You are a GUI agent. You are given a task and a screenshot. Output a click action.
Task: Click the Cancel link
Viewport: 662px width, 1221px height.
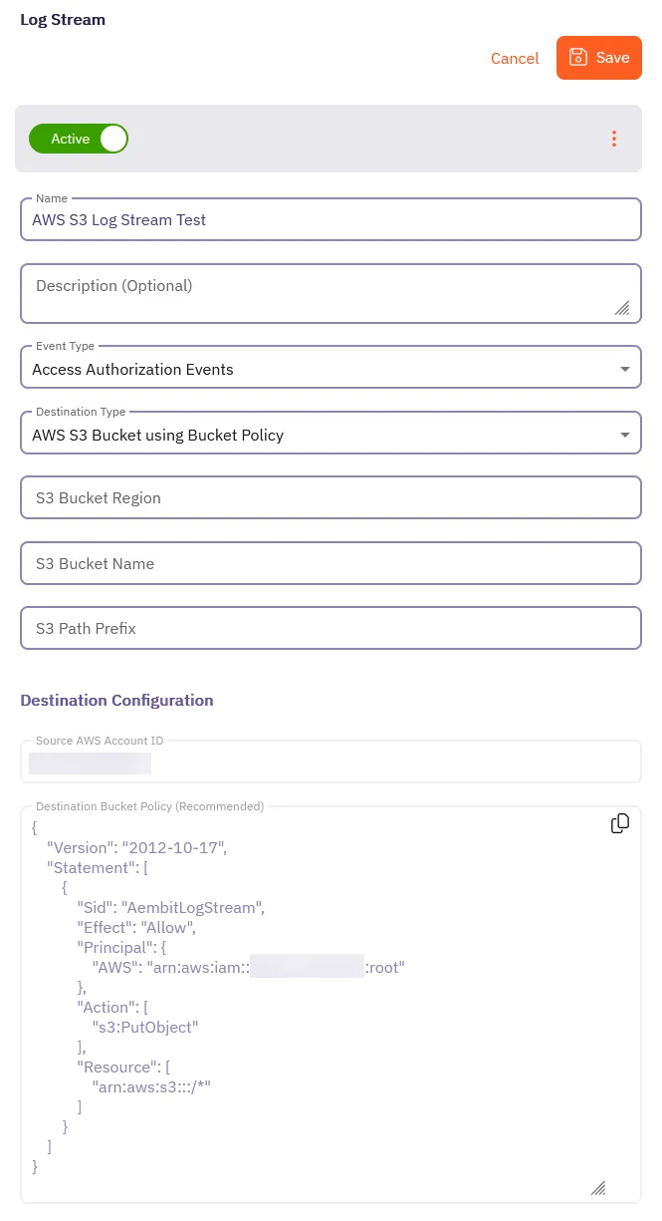coord(515,59)
